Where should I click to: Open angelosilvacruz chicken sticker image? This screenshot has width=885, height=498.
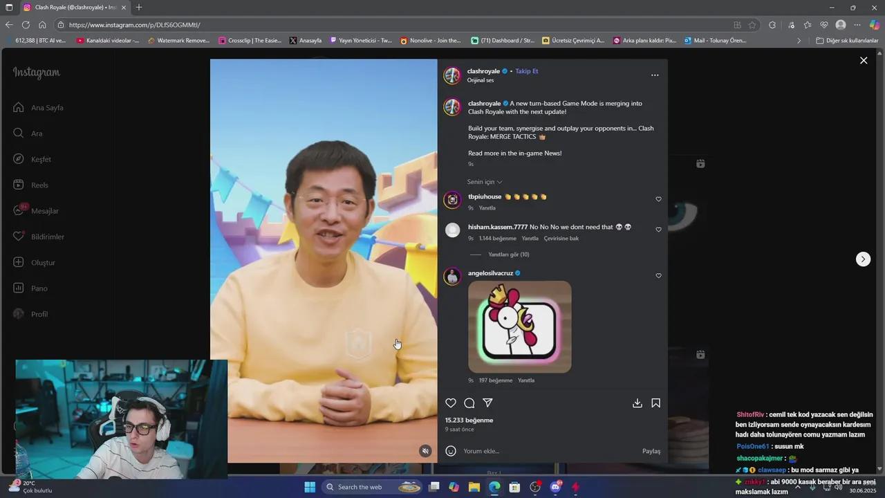point(520,326)
